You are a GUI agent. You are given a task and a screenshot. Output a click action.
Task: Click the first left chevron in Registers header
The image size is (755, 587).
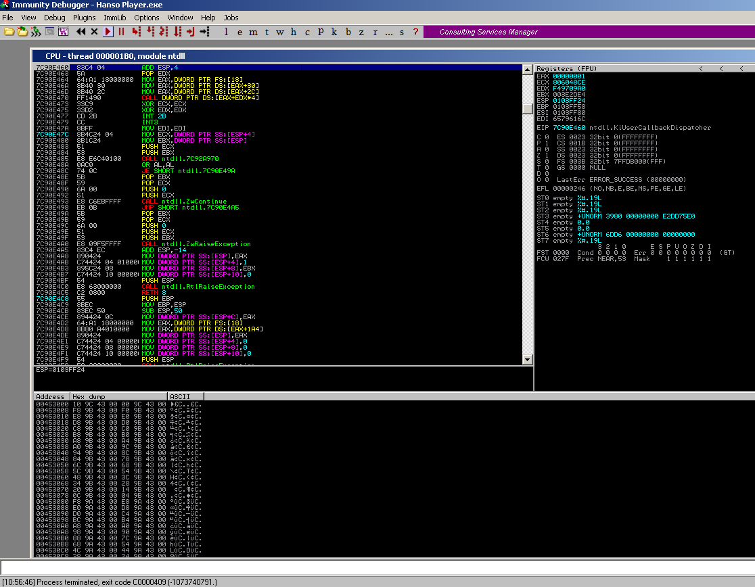tap(701, 68)
